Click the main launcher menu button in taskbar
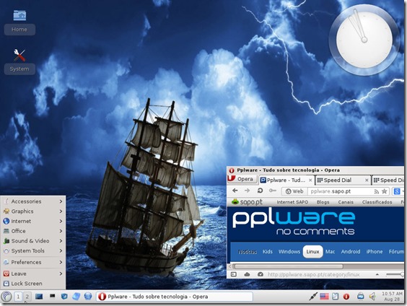Image resolution: width=407 pixels, height=306 pixels. [x=6, y=297]
